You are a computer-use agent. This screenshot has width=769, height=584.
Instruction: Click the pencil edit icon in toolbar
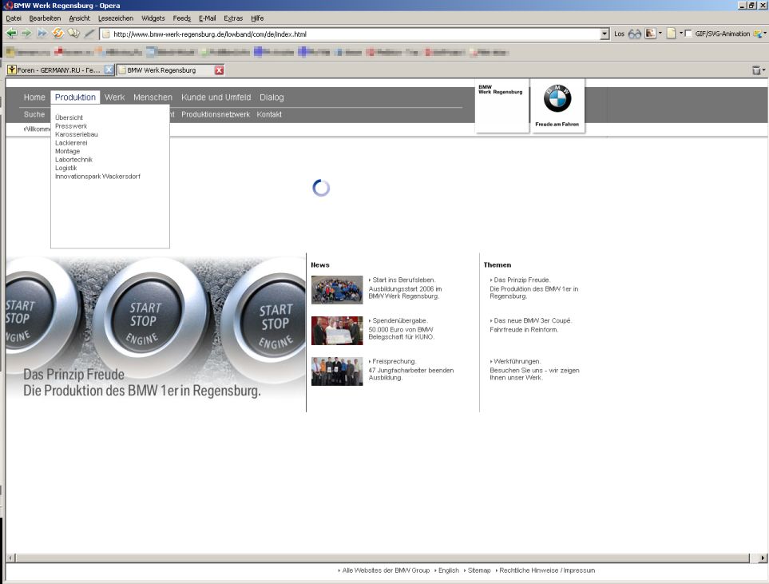(89, 34)
